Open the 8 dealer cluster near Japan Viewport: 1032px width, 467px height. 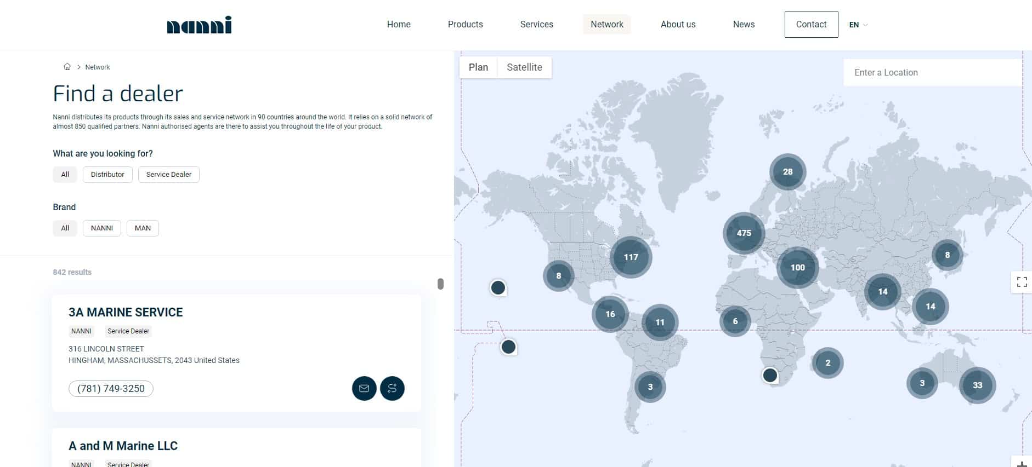tap(947, 255)
